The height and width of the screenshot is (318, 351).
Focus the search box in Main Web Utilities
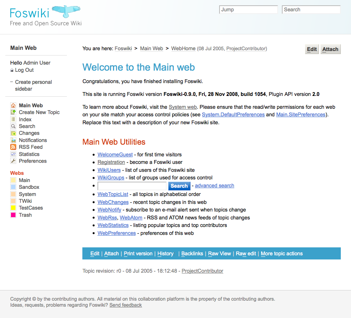pos(132,186)
